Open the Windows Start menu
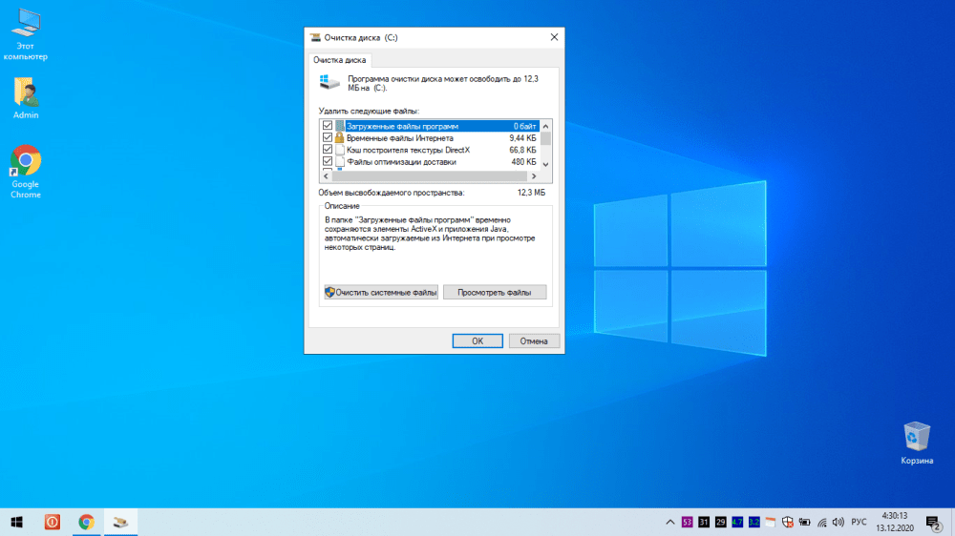 (x=16, y=522)
